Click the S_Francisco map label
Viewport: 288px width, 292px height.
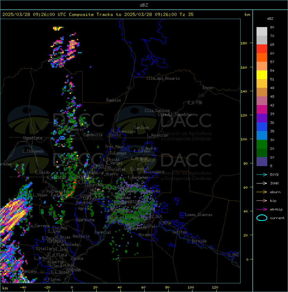pos(124,131)
